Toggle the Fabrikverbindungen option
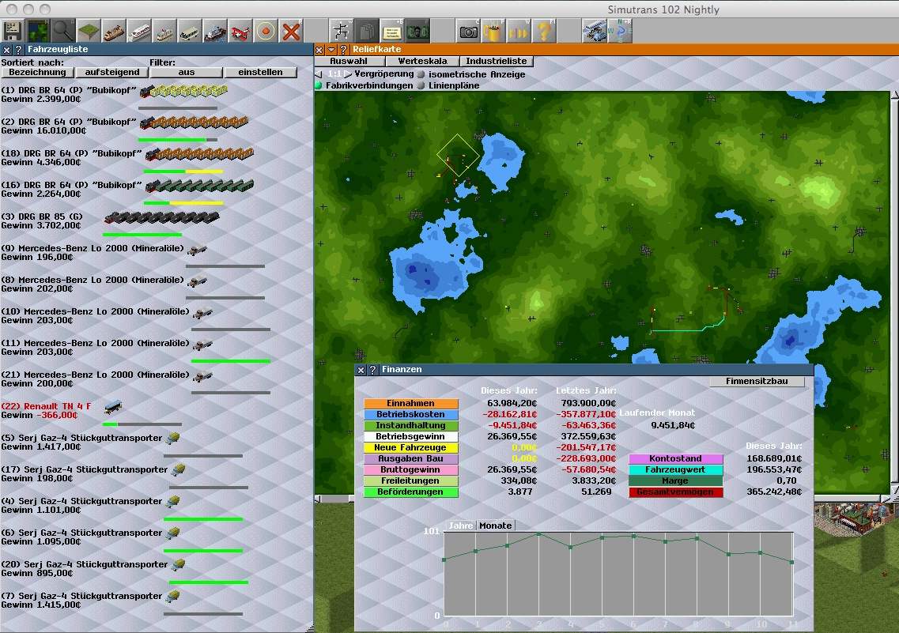Image resolution: width=899 pixels, height=633 pixels. (x=319, y=85)
